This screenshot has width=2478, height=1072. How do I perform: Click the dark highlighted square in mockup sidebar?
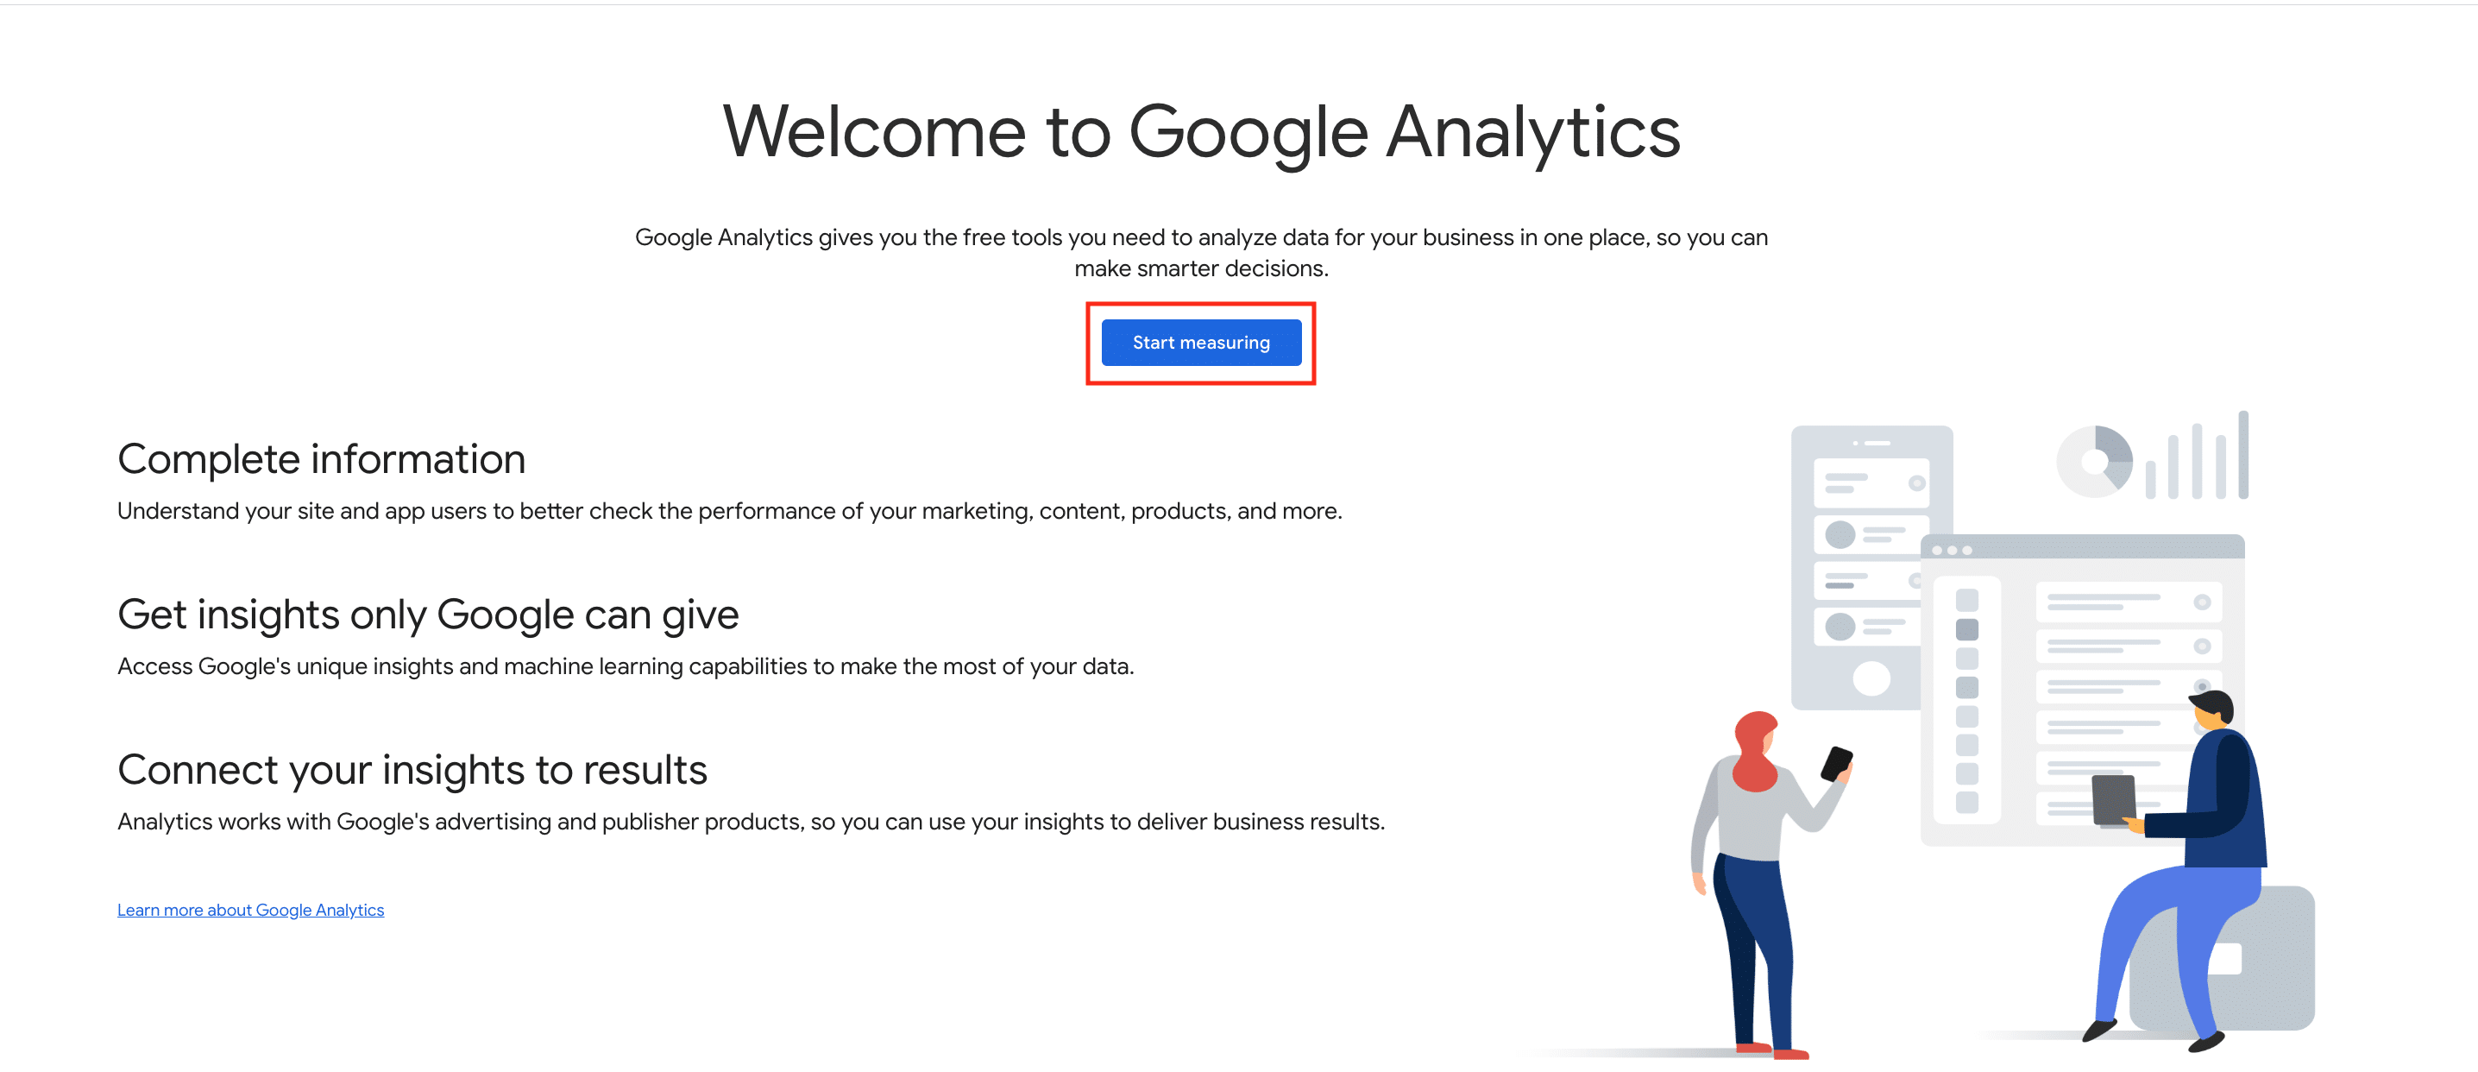pyautogui.click(x=1967, y=629)
